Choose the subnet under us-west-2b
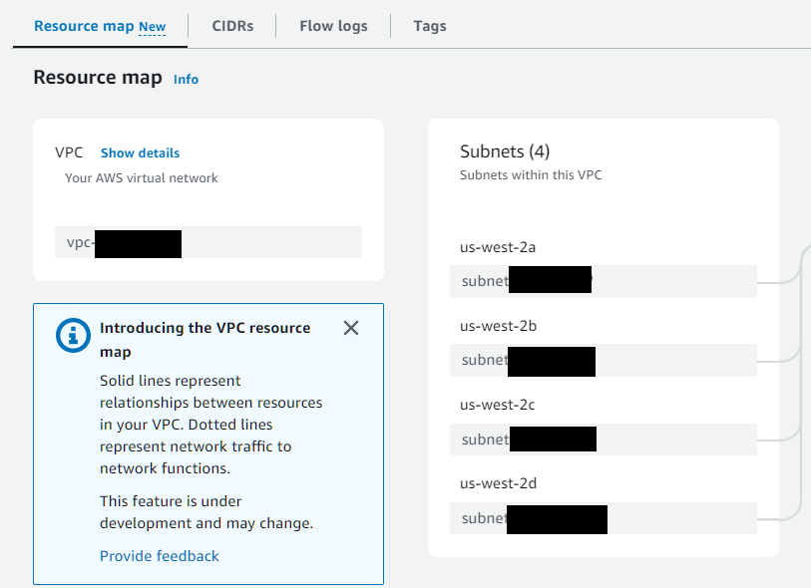 pyautogui.click(x=603, y=360)
